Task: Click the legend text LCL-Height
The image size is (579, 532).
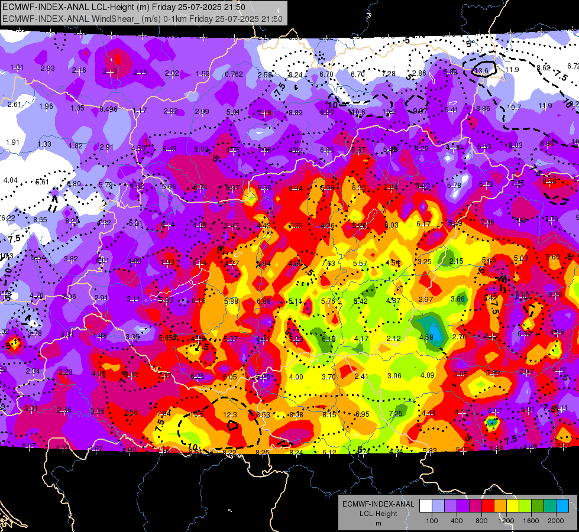Action: click(x=379, y=514)
